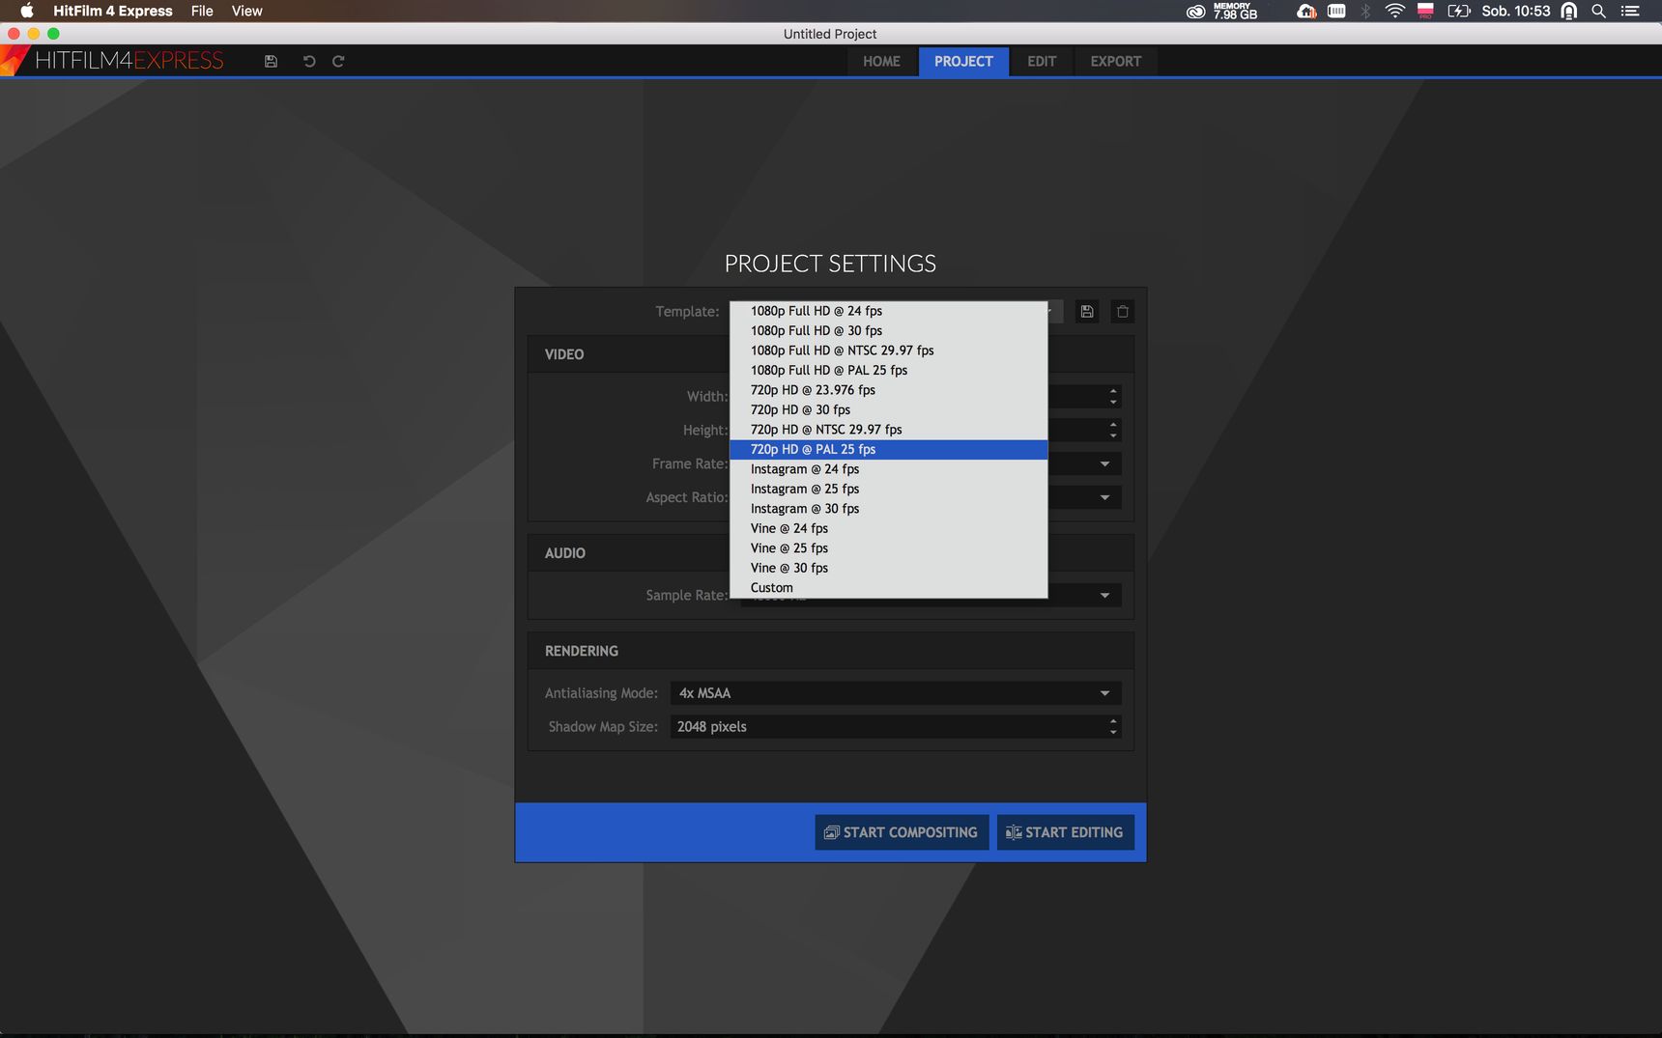Screen dimensions: 1662x1038
Task: Choose Vine @ 30 fps template
Action: click(888, 568)
